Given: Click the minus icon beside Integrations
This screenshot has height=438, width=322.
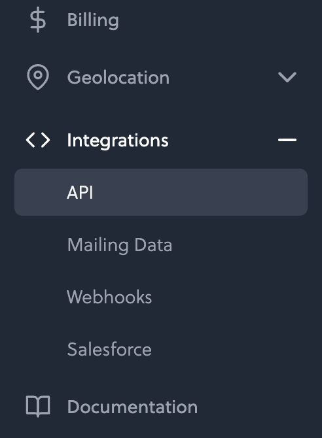Looking at the screenshot, I should 287,140.
